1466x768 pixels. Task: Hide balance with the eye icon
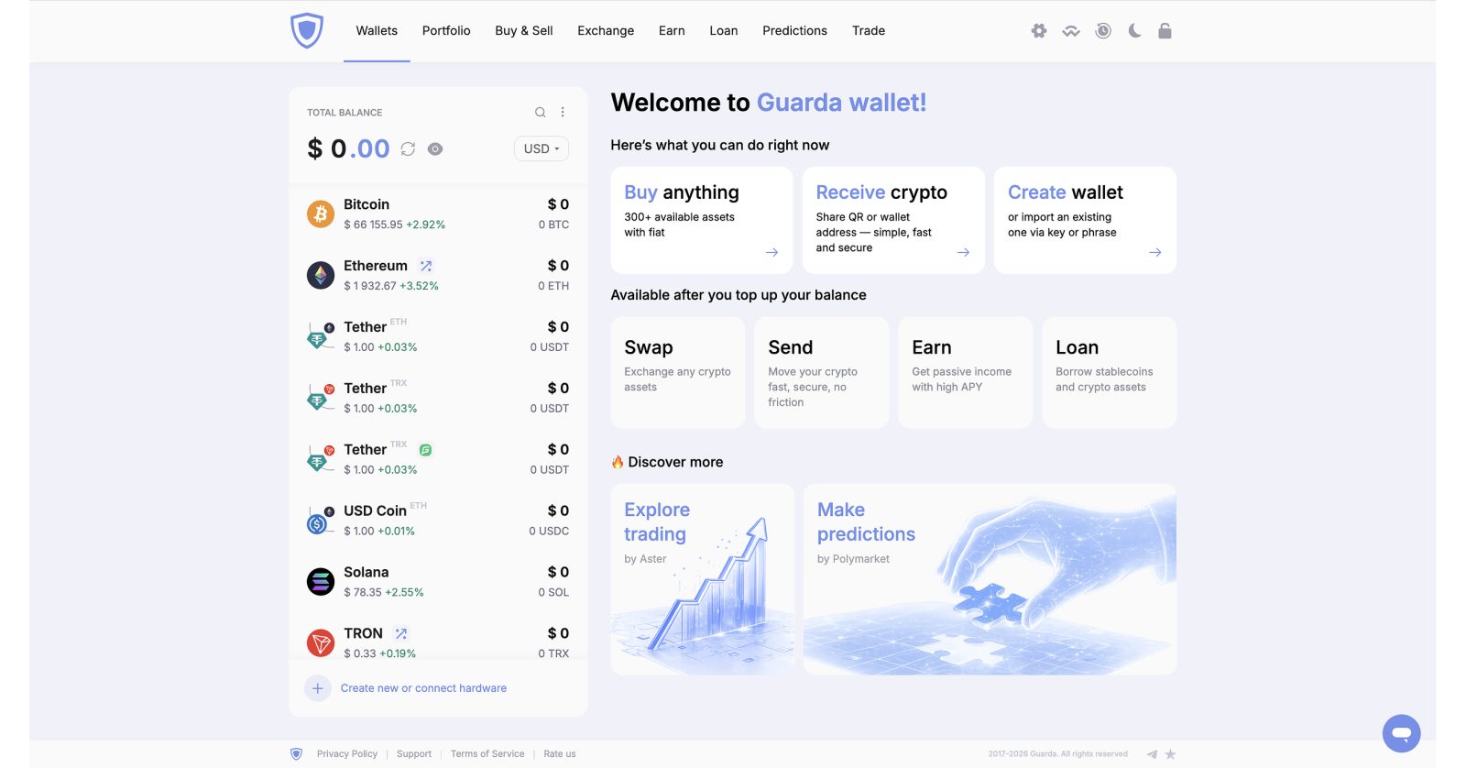click(435, 148)
